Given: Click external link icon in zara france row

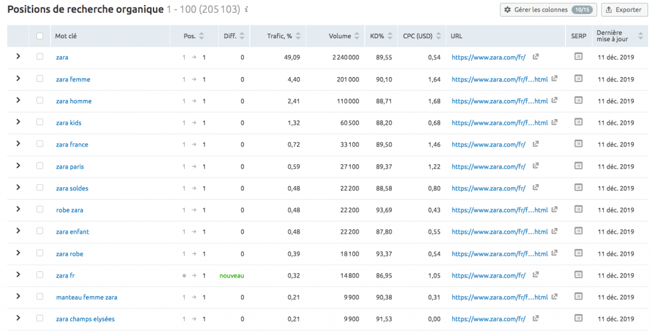Looking at the screenshot, I should pyautogui.click(x=535, y=144).
